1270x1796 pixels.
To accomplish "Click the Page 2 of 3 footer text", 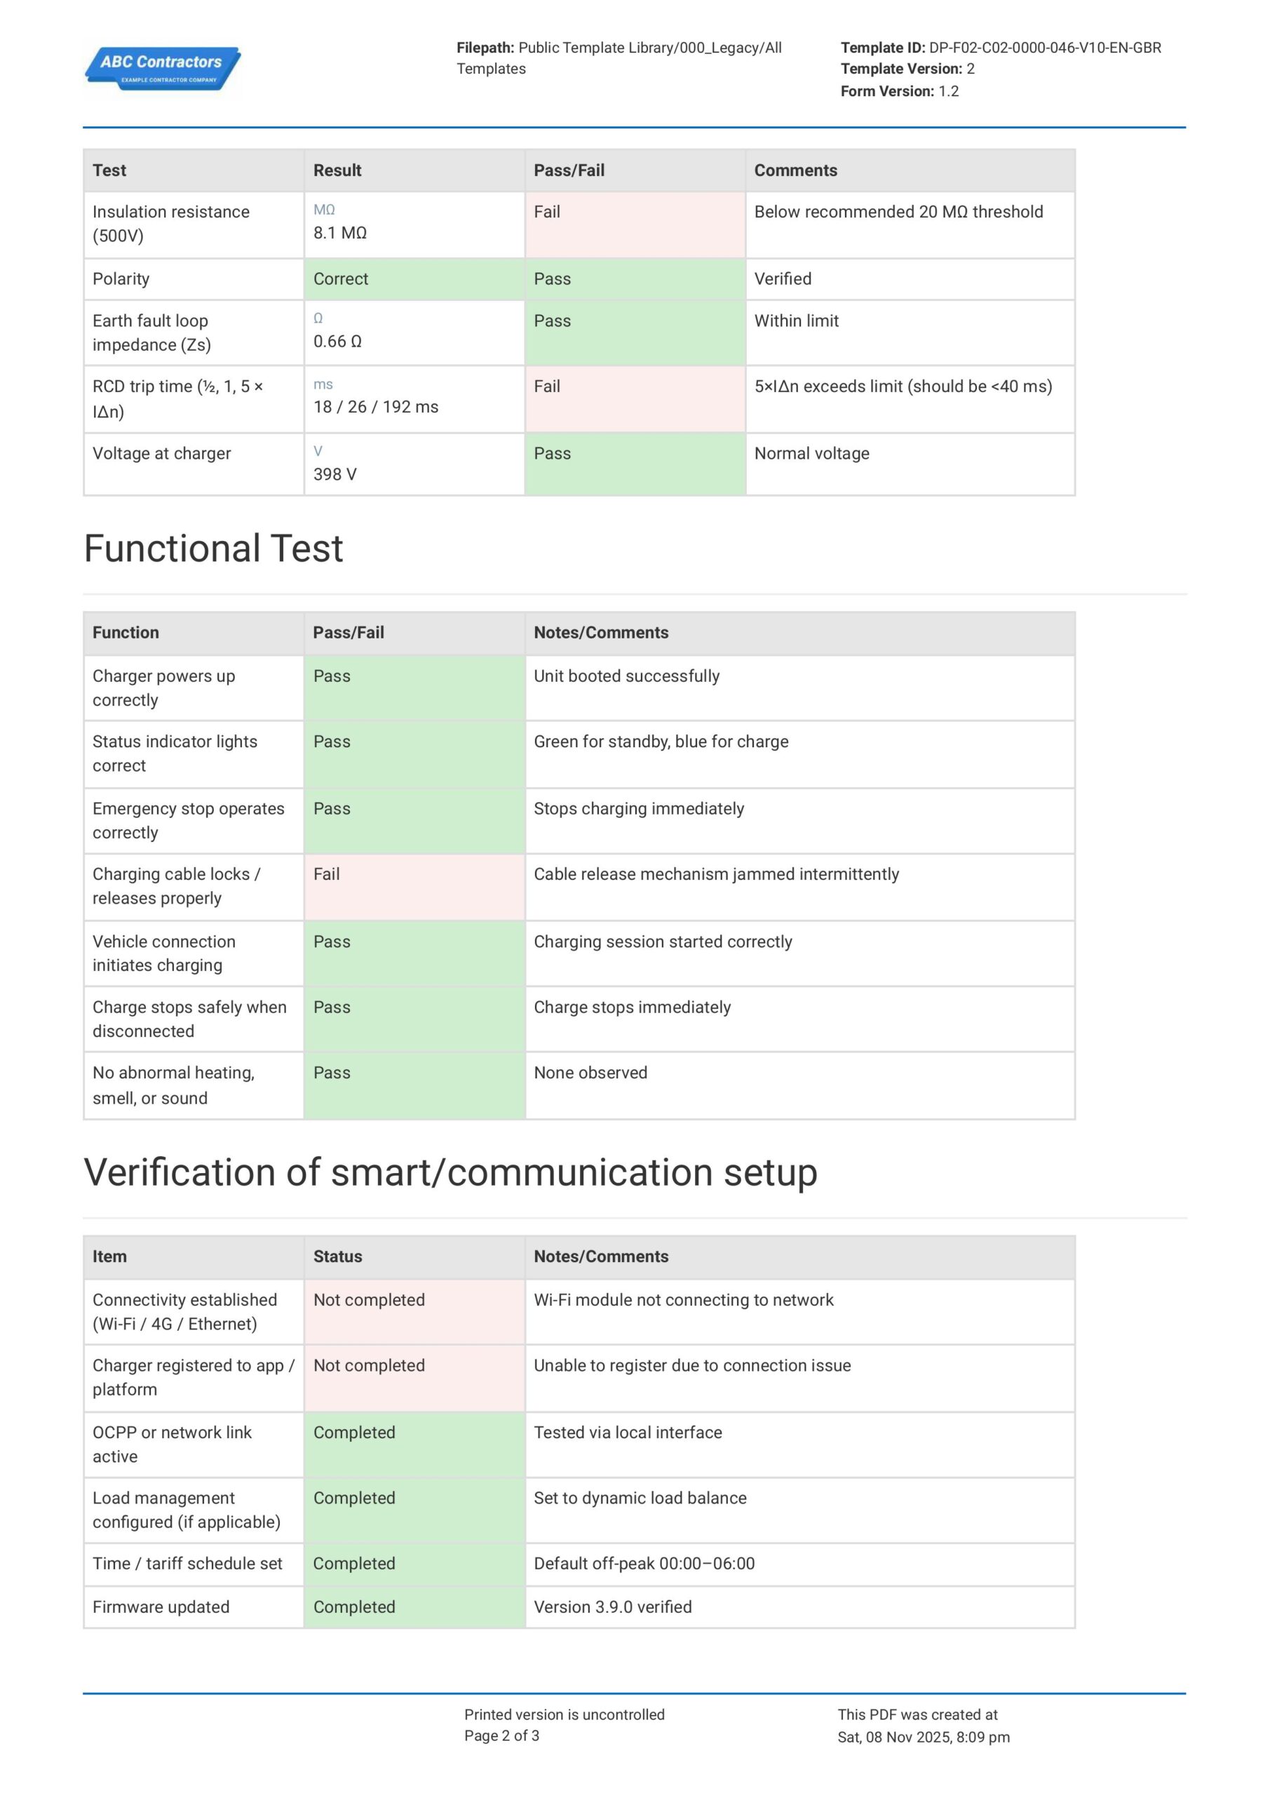I will point(501,1736).
